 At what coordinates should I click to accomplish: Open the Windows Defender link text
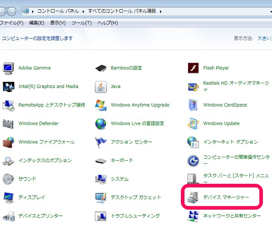tap(39, 123)
